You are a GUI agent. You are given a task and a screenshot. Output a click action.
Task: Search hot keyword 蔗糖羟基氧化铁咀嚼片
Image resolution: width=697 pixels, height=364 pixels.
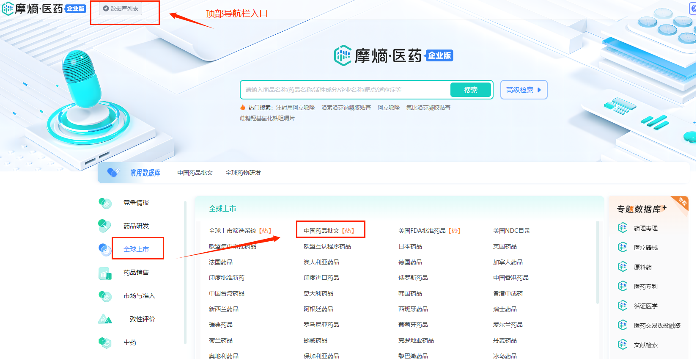(267, 118)
